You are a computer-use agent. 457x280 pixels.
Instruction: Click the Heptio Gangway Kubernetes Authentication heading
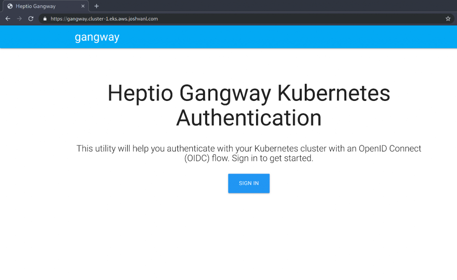pos(249,105)
